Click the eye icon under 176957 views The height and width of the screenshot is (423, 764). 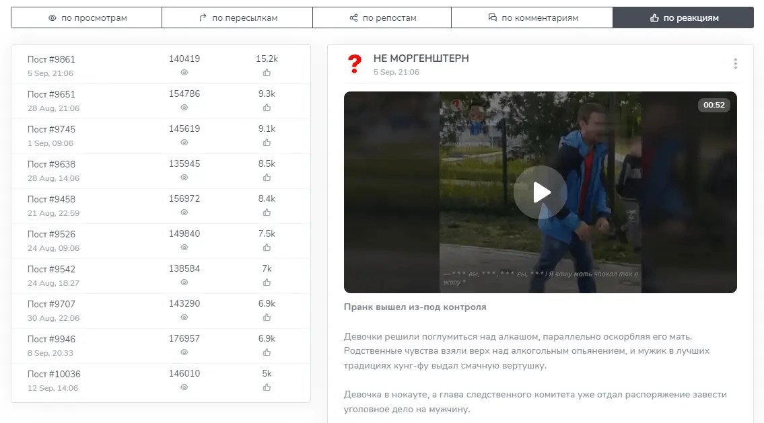coord(184,352)
